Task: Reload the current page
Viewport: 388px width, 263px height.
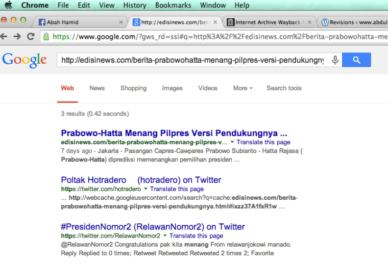Action: [x=31, y=37]
